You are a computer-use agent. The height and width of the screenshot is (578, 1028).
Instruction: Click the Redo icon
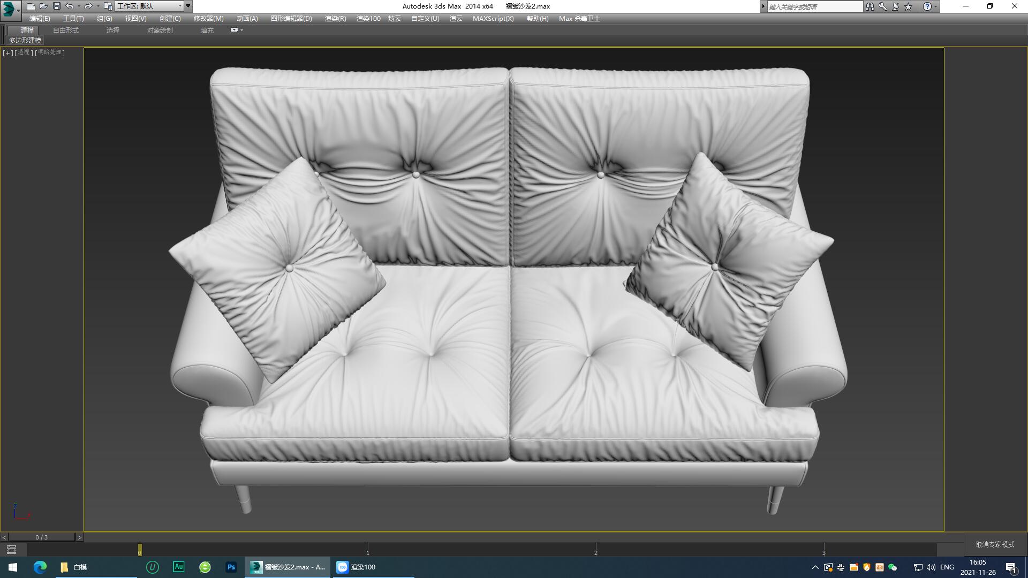(87, 6)
